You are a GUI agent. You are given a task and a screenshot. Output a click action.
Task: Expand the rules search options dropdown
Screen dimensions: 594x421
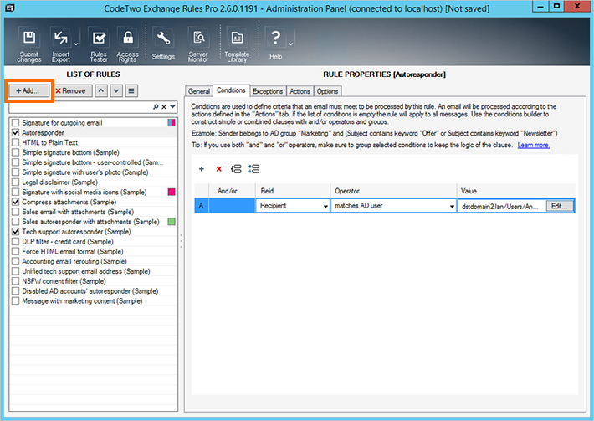point(172,107)
